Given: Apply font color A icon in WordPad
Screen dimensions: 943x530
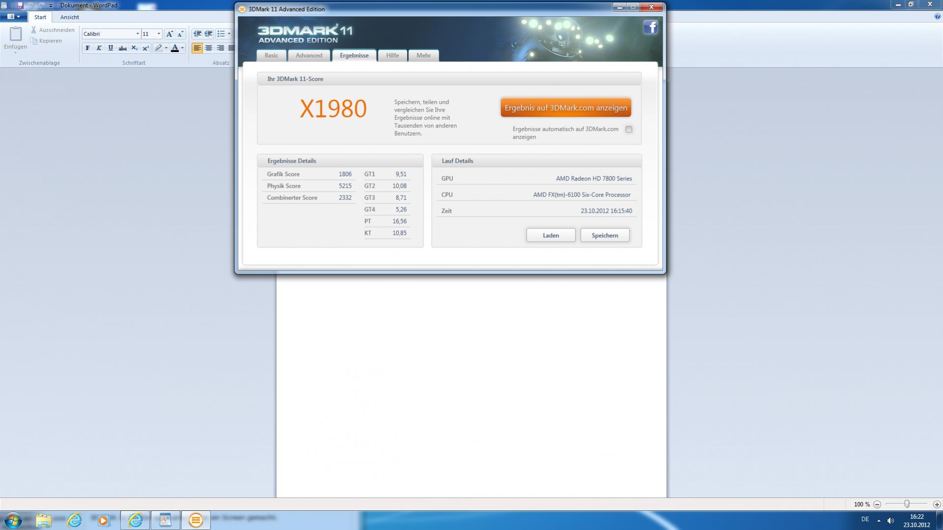Looking at the screenshot, I should coord(175,48).
